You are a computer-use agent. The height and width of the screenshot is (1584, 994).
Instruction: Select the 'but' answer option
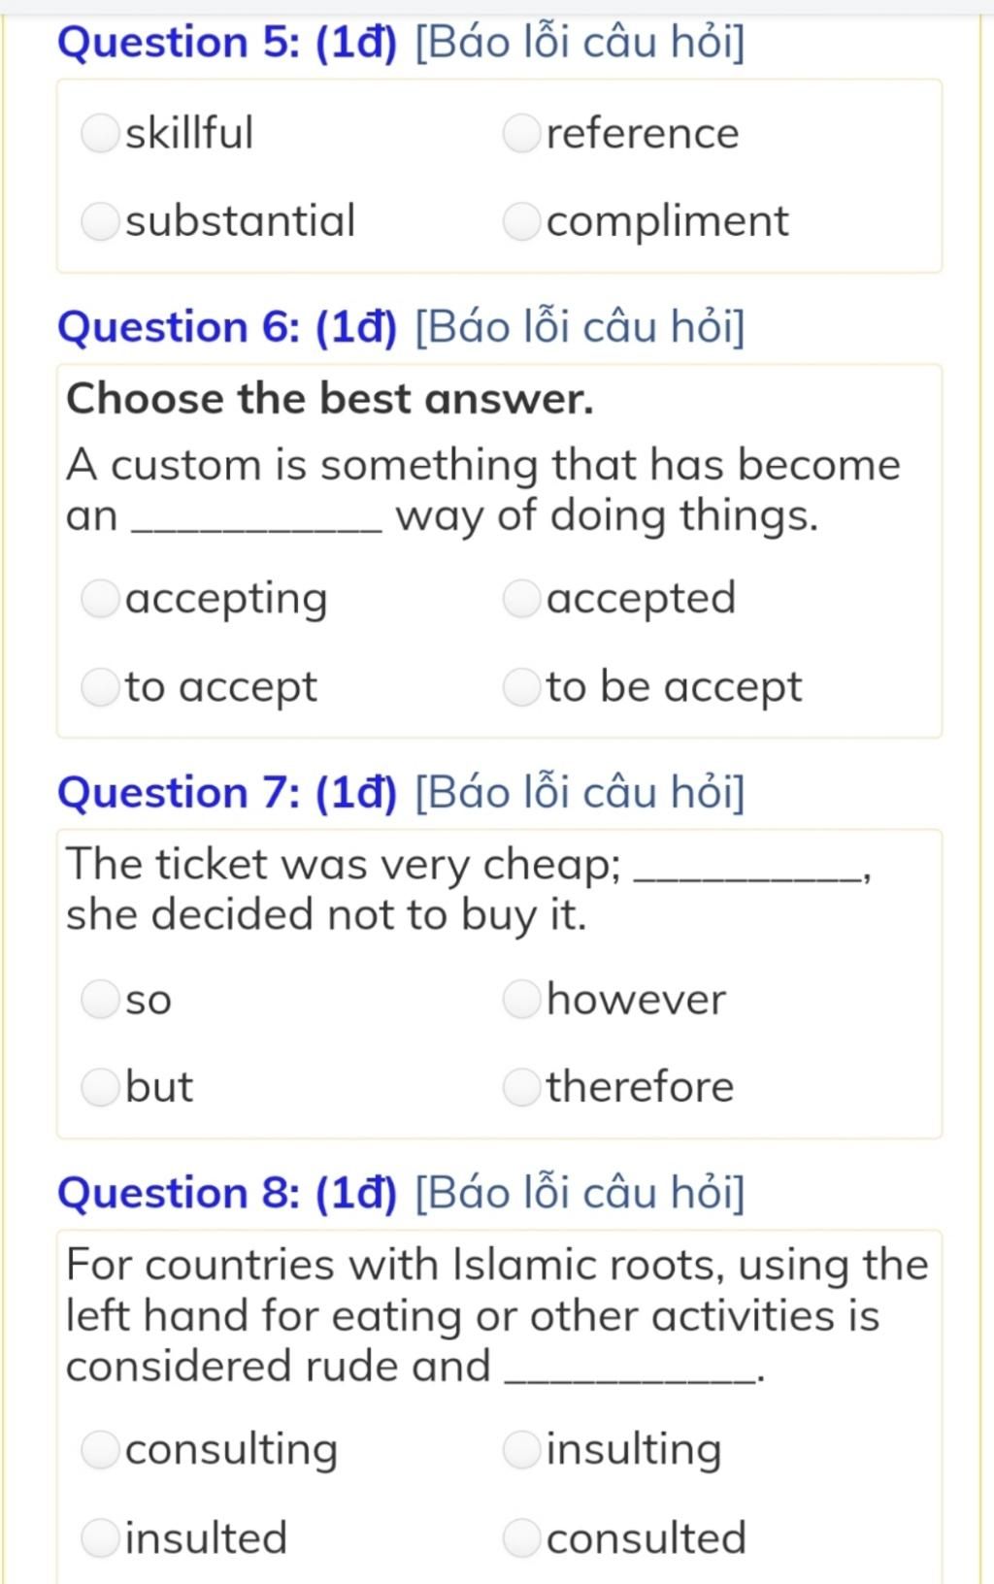pos(100,1087)
